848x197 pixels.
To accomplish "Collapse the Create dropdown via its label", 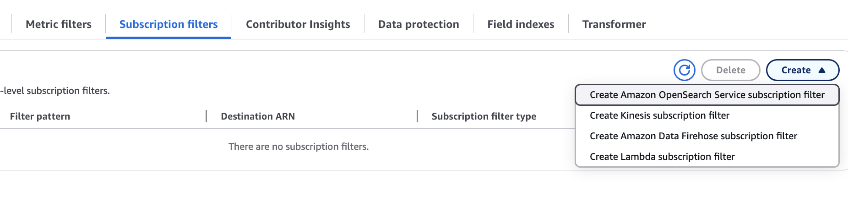I will pyautogui.click(x=796, y=70).
